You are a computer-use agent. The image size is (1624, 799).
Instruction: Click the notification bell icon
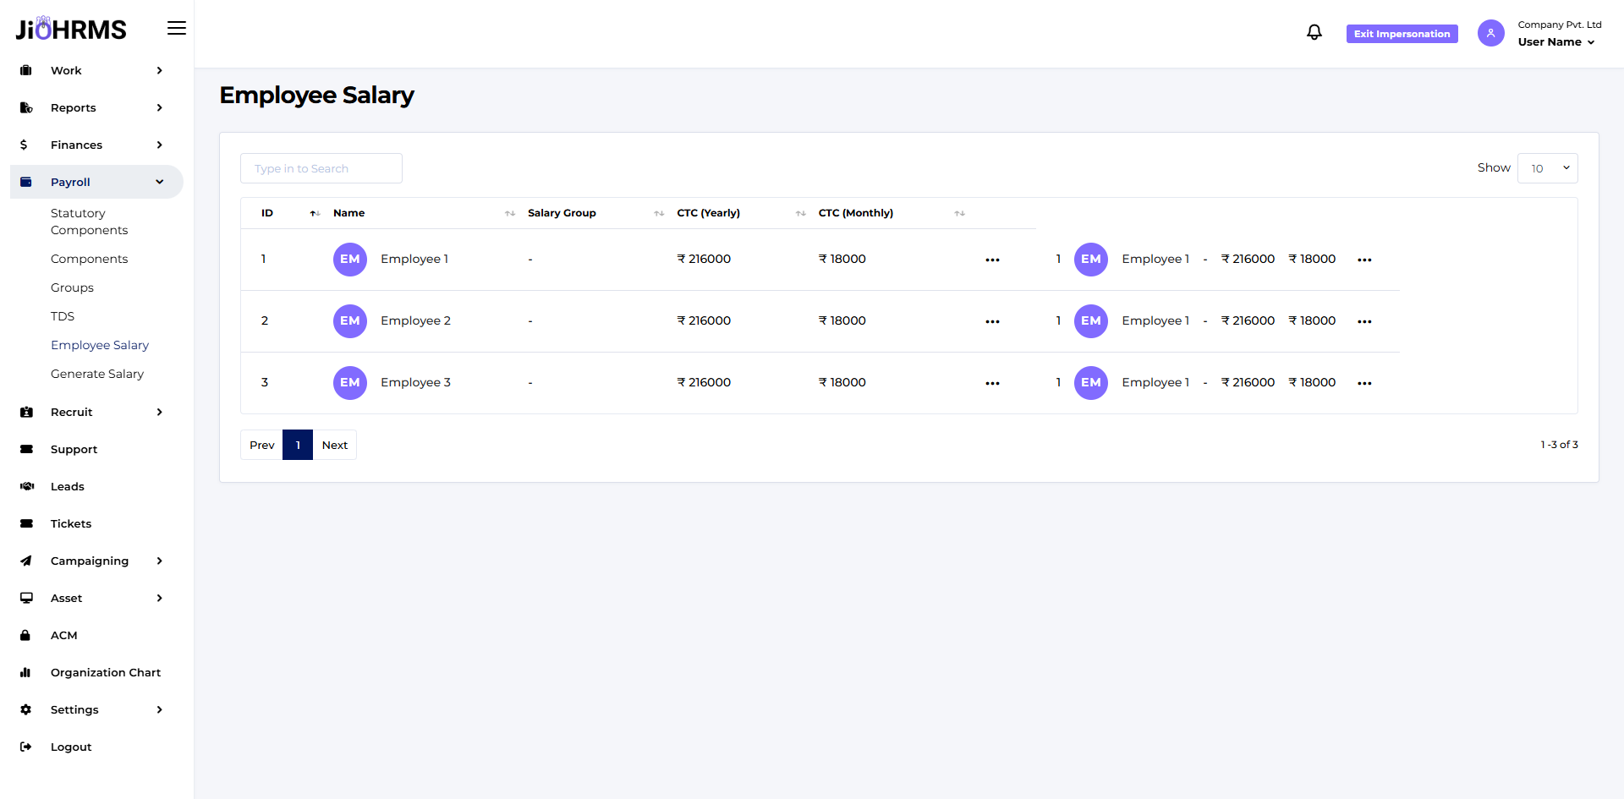1314,33
